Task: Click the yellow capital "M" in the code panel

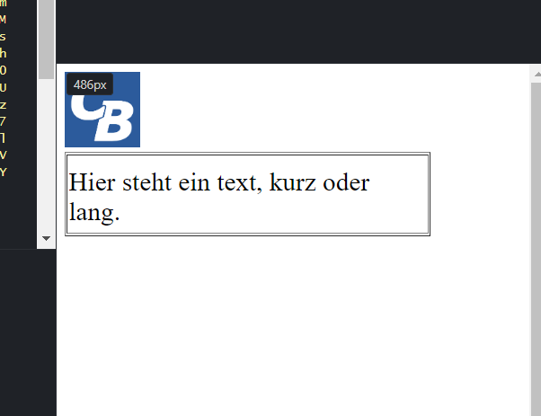Action: [x=3, y=19]
